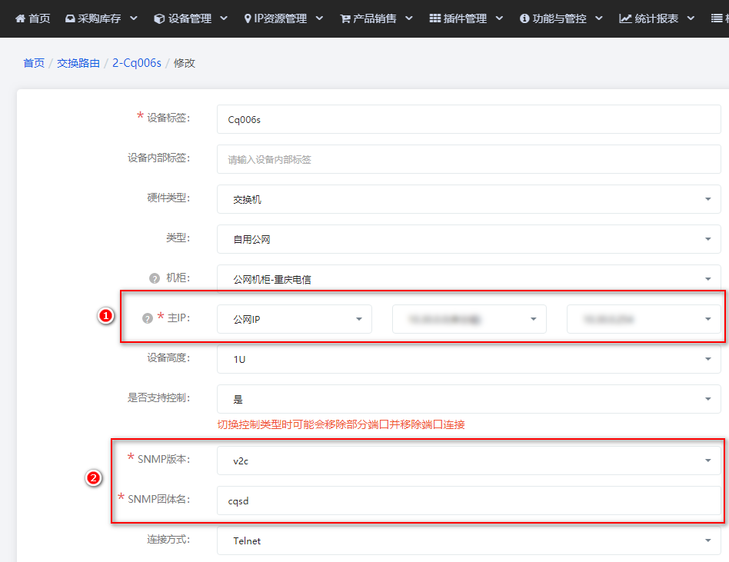
Task: Click the SNMP团体名 input field
Action: pyautogui.click(x=468, y=500)
